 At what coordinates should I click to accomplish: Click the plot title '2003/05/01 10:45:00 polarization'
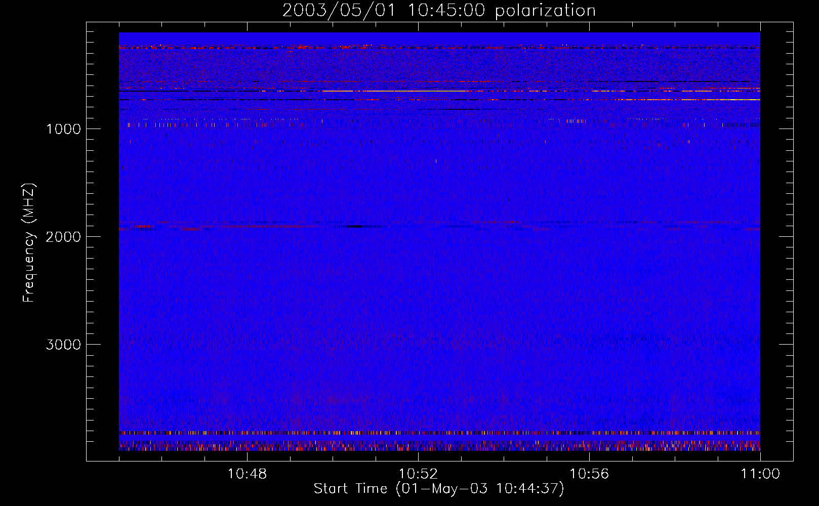click(x=439, y=11)
